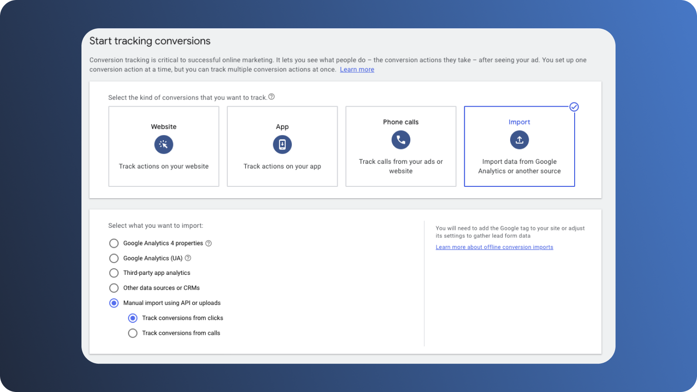Open Learn more about offline conversion imports link
This screenshot has width=697, height=392.
(494, 247)
